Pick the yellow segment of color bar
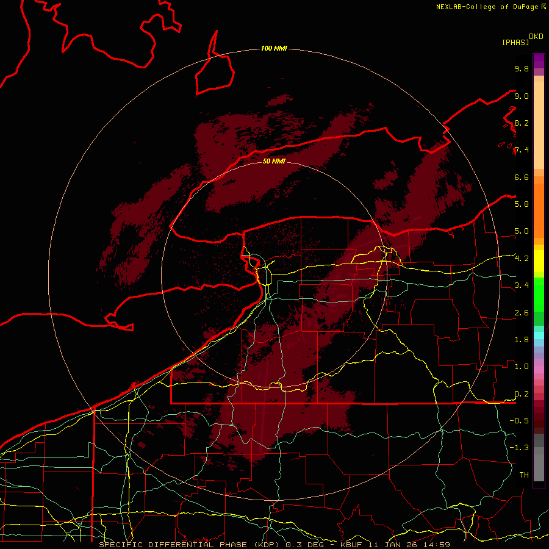Viewport: 549px width, 549px height. tap(539, 261)
